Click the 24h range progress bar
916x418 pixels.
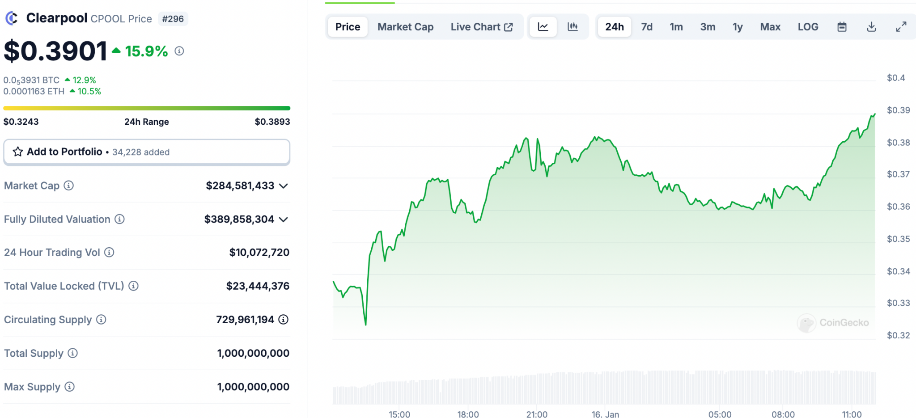coord(147,108)
